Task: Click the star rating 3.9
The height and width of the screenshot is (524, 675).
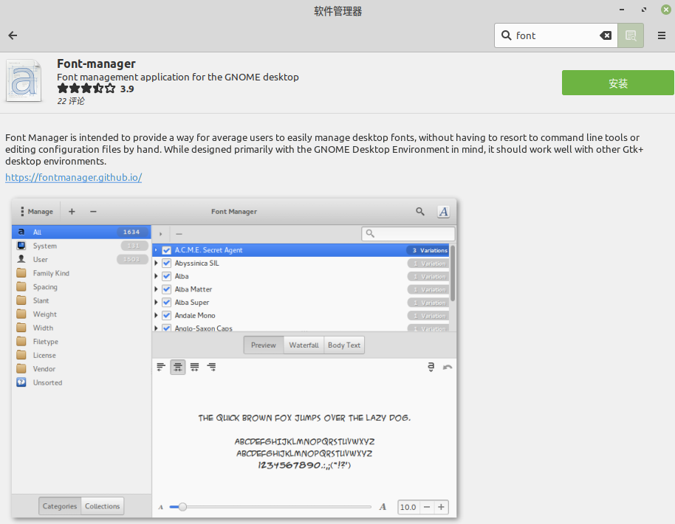Action: (95, 89)
